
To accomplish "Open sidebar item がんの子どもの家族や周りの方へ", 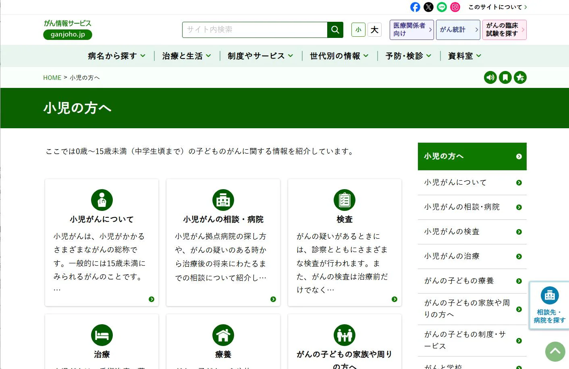I will coord(472,309).
